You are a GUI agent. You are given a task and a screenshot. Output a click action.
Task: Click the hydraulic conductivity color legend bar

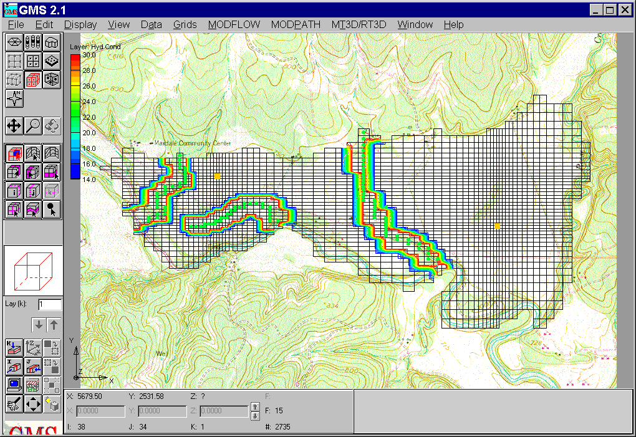75,117
